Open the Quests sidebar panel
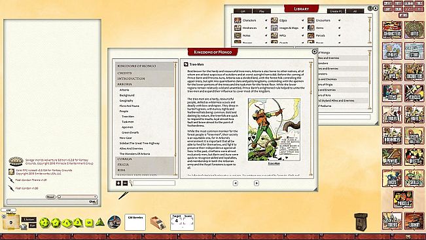 414,157
